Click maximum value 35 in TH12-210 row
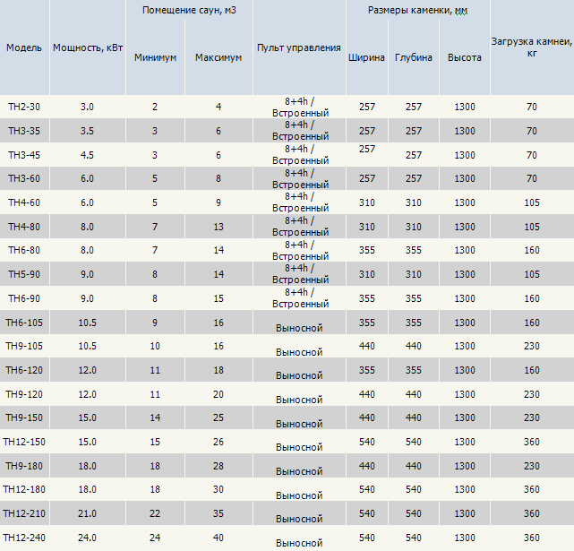574x551 pixels. pyautogui.click(x=218, y=513)
